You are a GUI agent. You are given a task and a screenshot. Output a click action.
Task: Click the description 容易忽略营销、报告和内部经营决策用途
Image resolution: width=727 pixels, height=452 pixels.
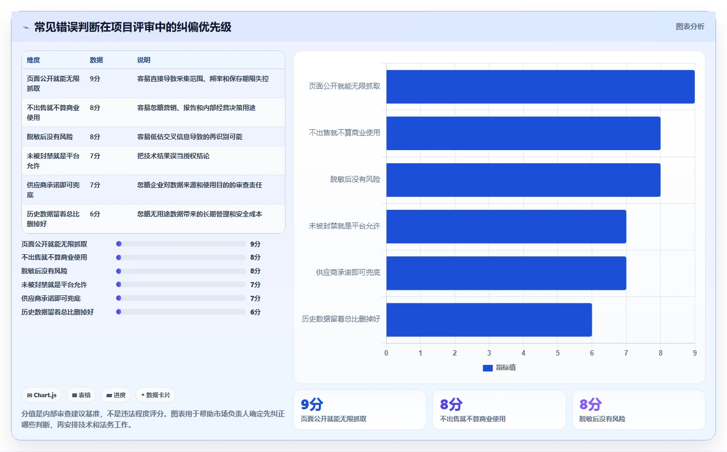tap(196, 108)
